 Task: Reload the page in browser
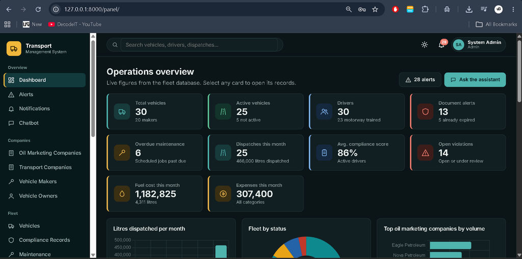[x=38, y=9]
